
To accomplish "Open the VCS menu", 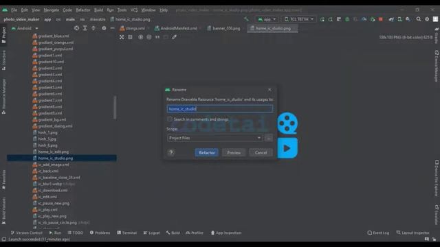I will 134,10.
